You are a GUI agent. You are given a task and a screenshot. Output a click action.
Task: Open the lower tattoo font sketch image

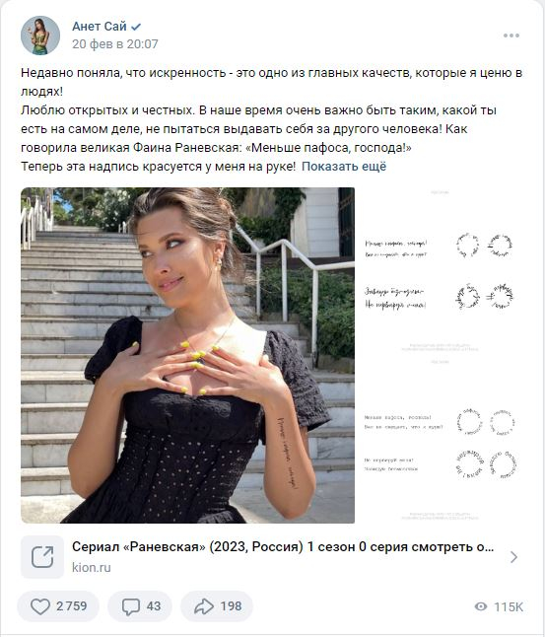click(440, 440)
